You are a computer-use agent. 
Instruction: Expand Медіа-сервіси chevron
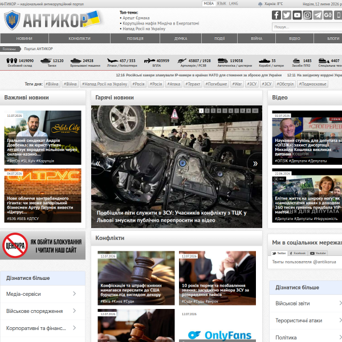pos(74,294)
